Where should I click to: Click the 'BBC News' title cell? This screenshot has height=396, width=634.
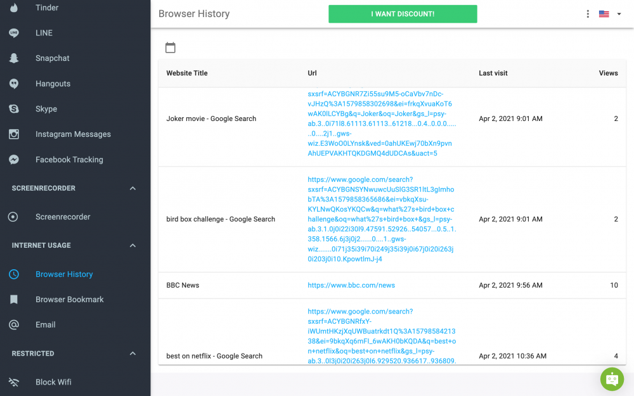pyautogui.click(x=183, y=285)
